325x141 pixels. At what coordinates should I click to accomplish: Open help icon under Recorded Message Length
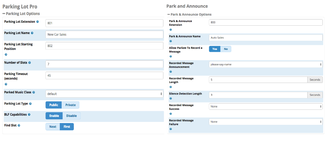(170, 87)
